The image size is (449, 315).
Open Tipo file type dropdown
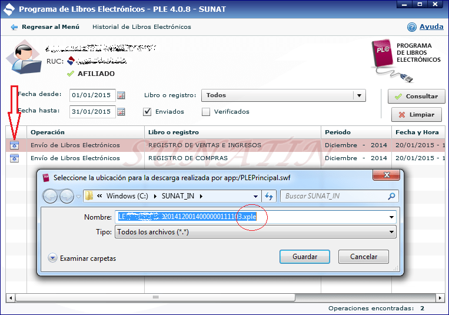pyautogui.click(x=255, y=232)
